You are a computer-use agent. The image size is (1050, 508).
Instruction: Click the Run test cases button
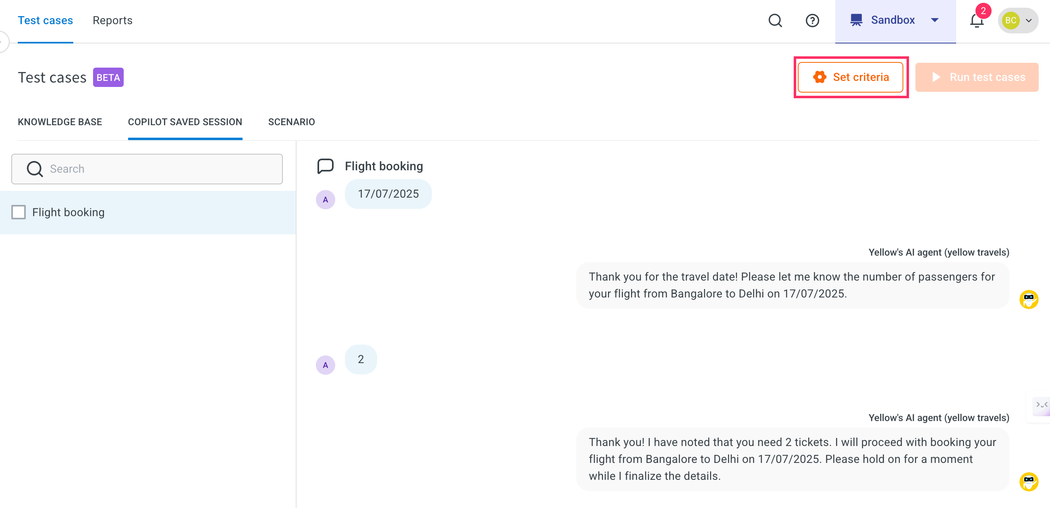coord(977,77)
